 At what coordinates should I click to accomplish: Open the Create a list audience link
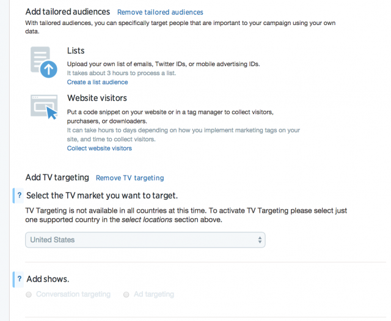97,82
